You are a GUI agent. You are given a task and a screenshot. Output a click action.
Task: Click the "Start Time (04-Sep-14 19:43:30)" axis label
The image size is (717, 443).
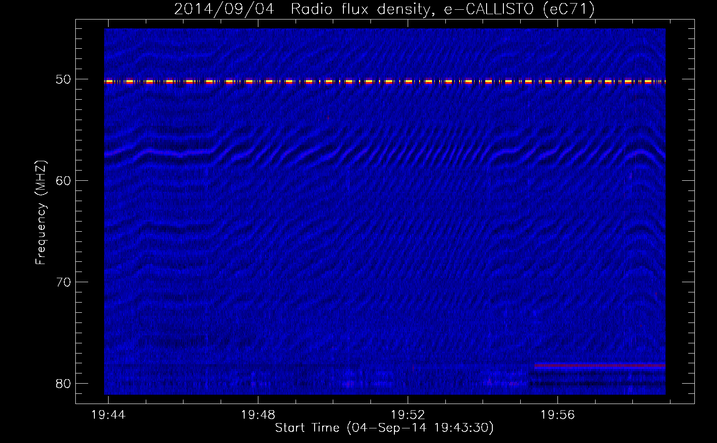pos(384,428)
